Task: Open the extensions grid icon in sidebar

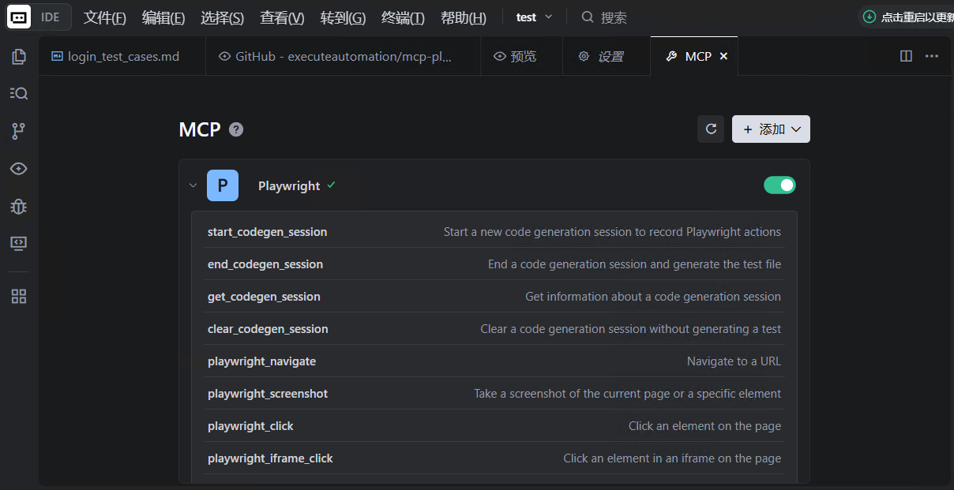Action: tap(19, 297)
